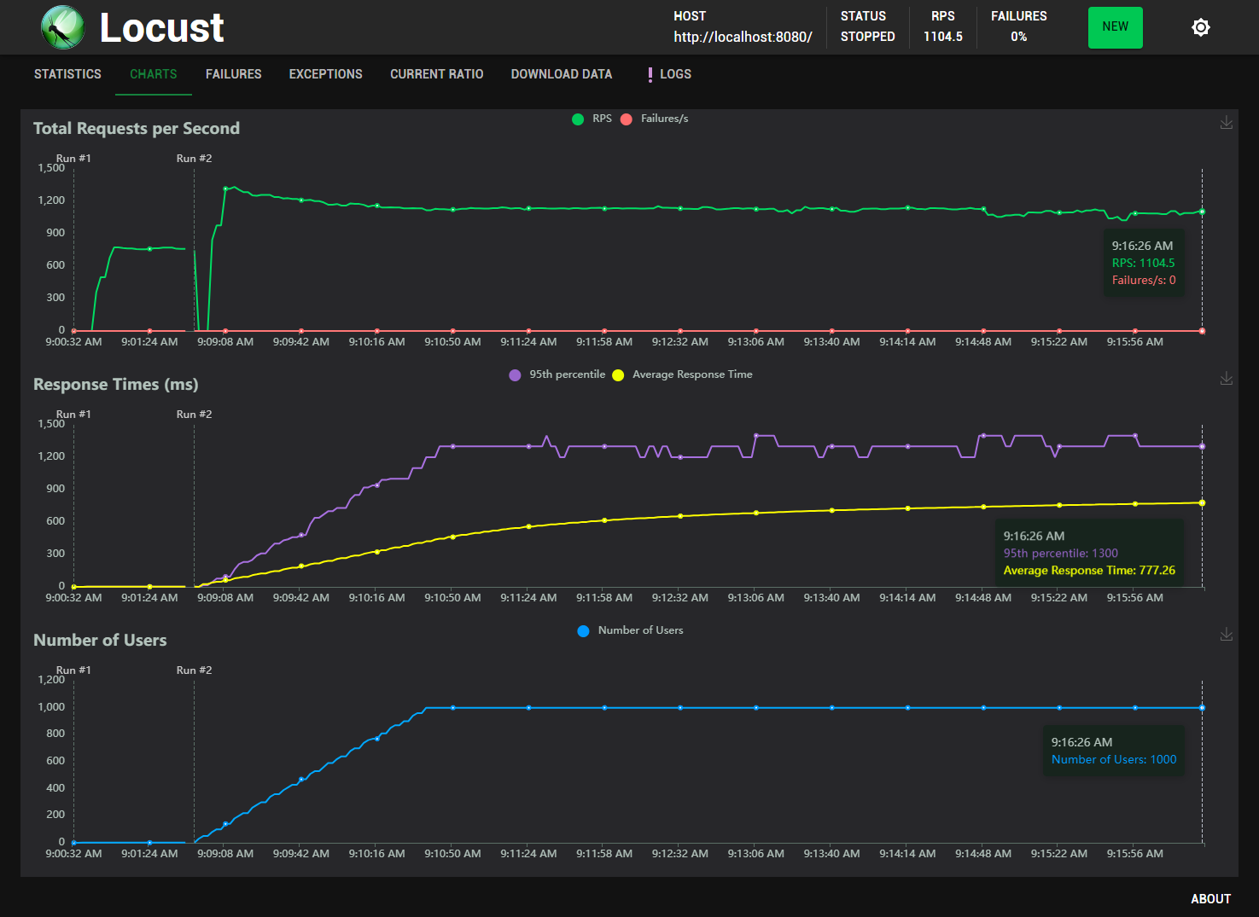Click the final Number of Users data point
This screenshot has width=1259, height=917.
(1202, 708)
